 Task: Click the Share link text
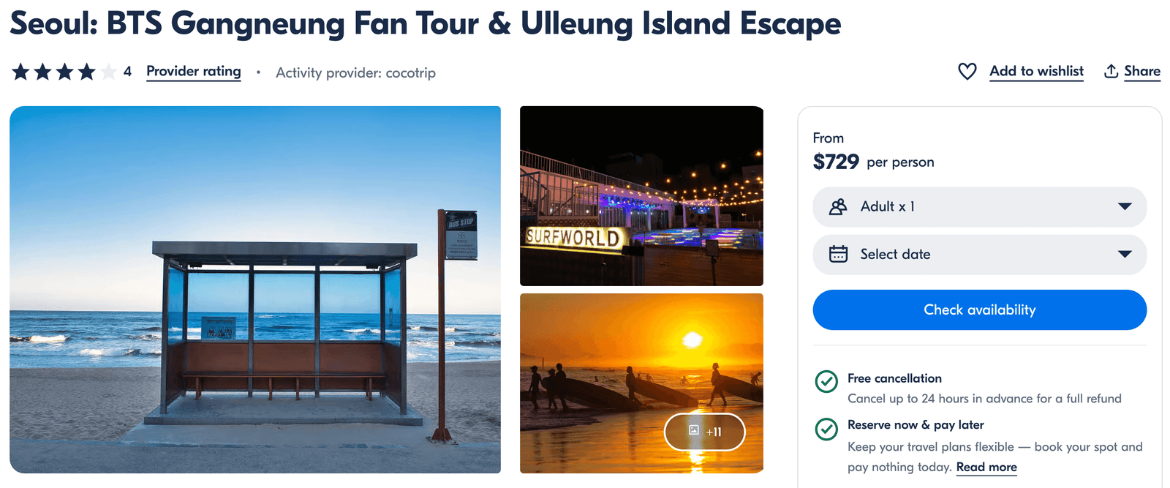click(x=1142, y=71)
